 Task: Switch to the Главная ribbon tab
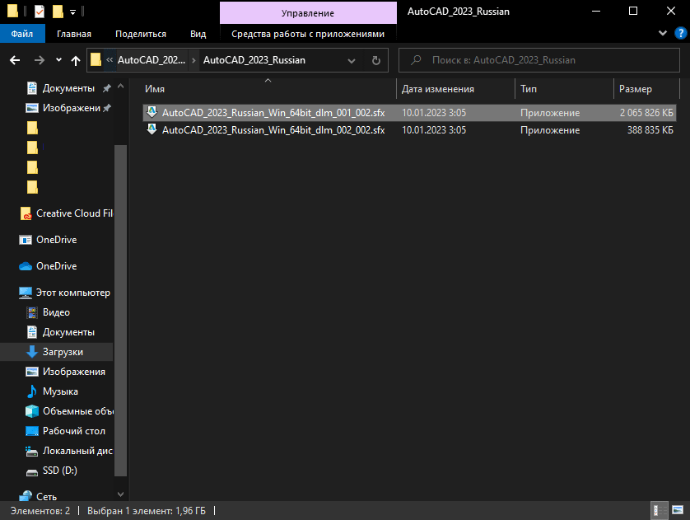[74, 34]
